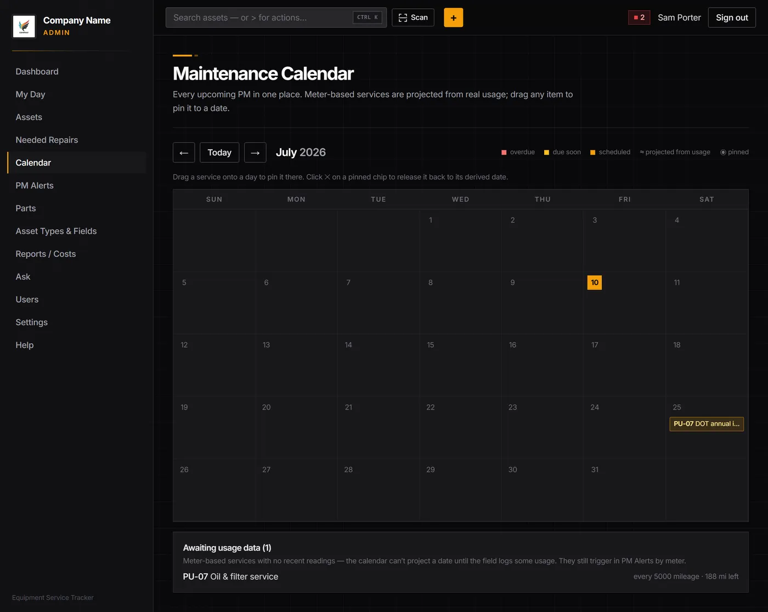Click the PU-07 DOT annual chip
Viewport: 768px width, 612px height.
click(707, 424)
